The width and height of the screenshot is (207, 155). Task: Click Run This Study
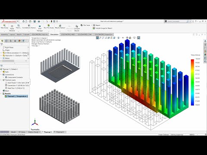click(49, 26)
